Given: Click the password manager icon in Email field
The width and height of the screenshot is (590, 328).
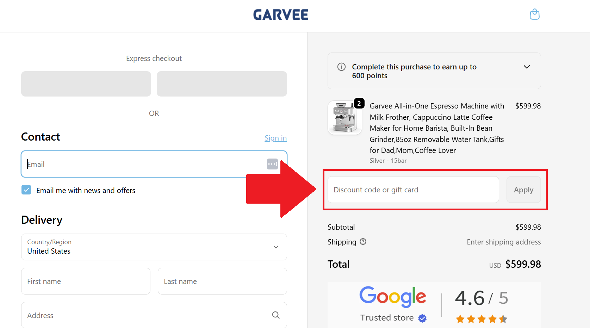Looking at the screenshot, I should click(x=272, y=164).
